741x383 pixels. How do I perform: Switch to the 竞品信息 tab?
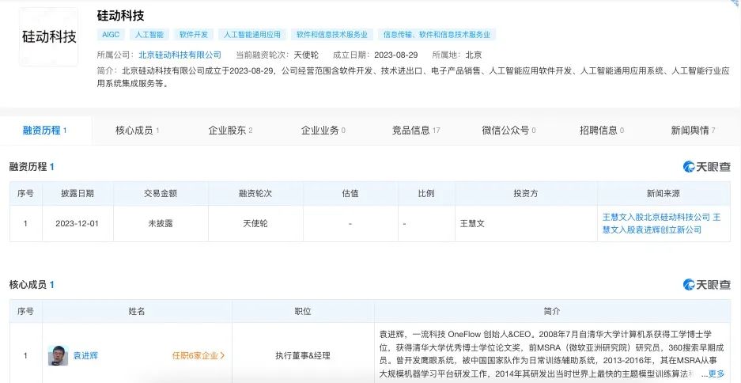click(x=416, y=131)
